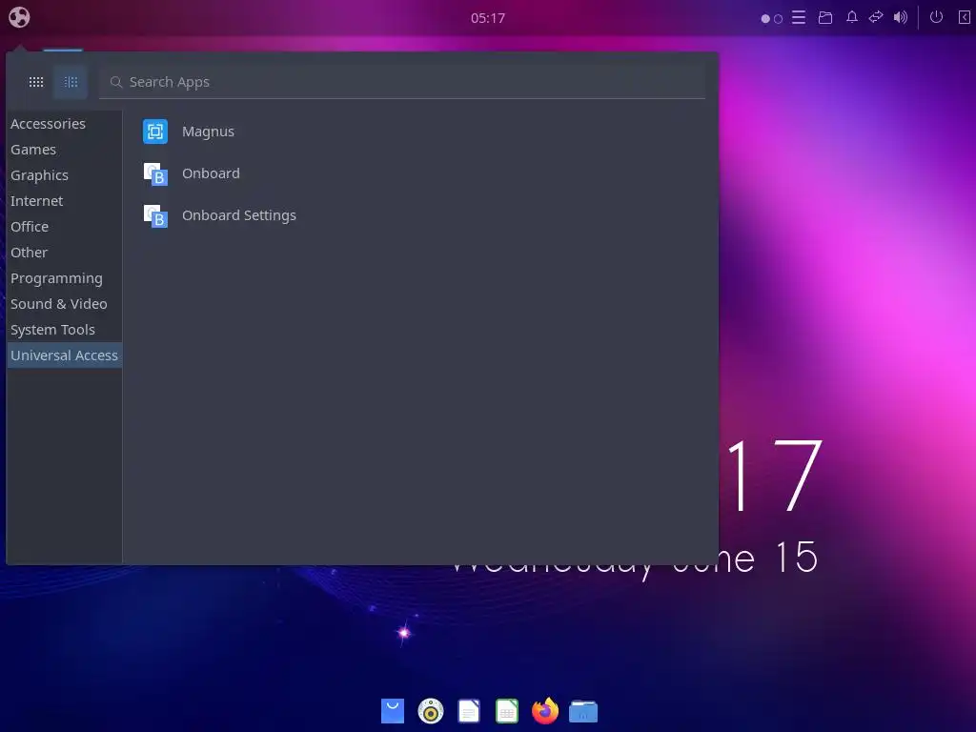976x732 pixels.
Task: Select the System Tools category
Action: coord(64,330)
